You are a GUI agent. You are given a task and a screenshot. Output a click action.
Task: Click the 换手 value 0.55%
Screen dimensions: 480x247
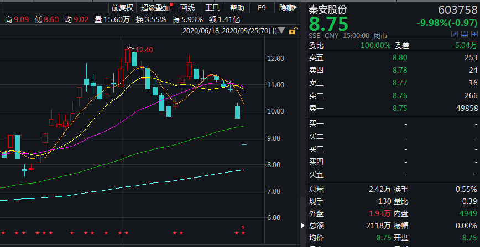point(466,189)
